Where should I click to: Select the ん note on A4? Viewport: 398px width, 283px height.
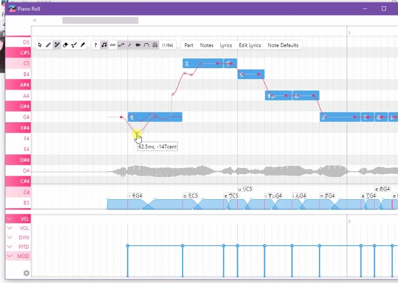point(306,96)
